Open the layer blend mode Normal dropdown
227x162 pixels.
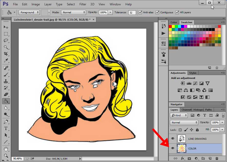184,122
